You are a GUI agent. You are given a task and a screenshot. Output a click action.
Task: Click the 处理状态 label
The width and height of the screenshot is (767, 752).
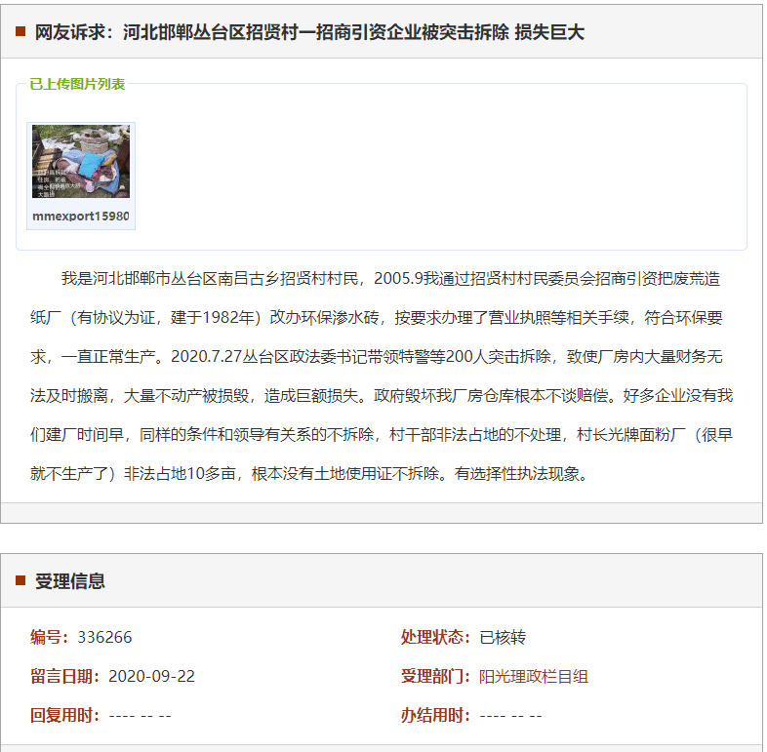[x=436, y=638]
